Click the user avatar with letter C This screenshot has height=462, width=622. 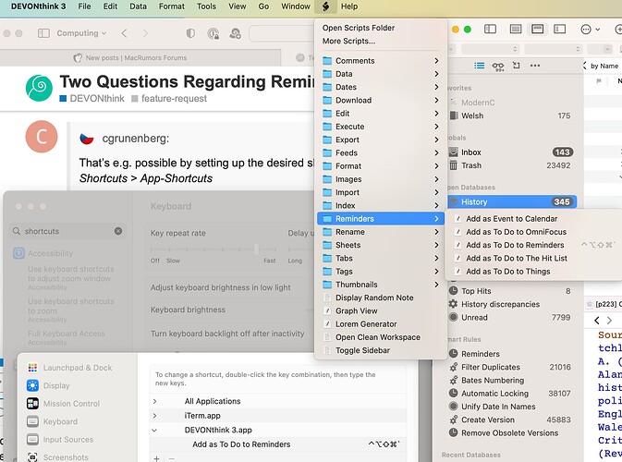[42, 137]
